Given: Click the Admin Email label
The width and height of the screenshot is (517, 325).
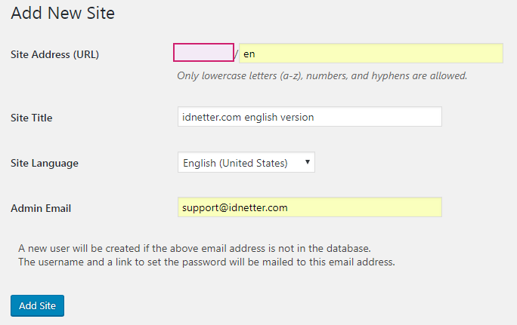Looking at the screenshot, I should pyautogui.click(x=41, y=208).
